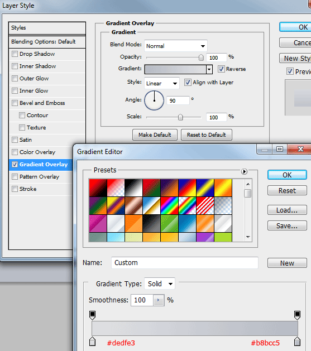This screenshot has width=311, height=351.
Task: Select the right black opacity stop
Action: pos(297,315)
